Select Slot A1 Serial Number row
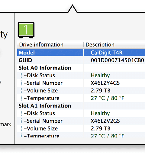The width and height of the screenshot is (145, 155). 81,121
